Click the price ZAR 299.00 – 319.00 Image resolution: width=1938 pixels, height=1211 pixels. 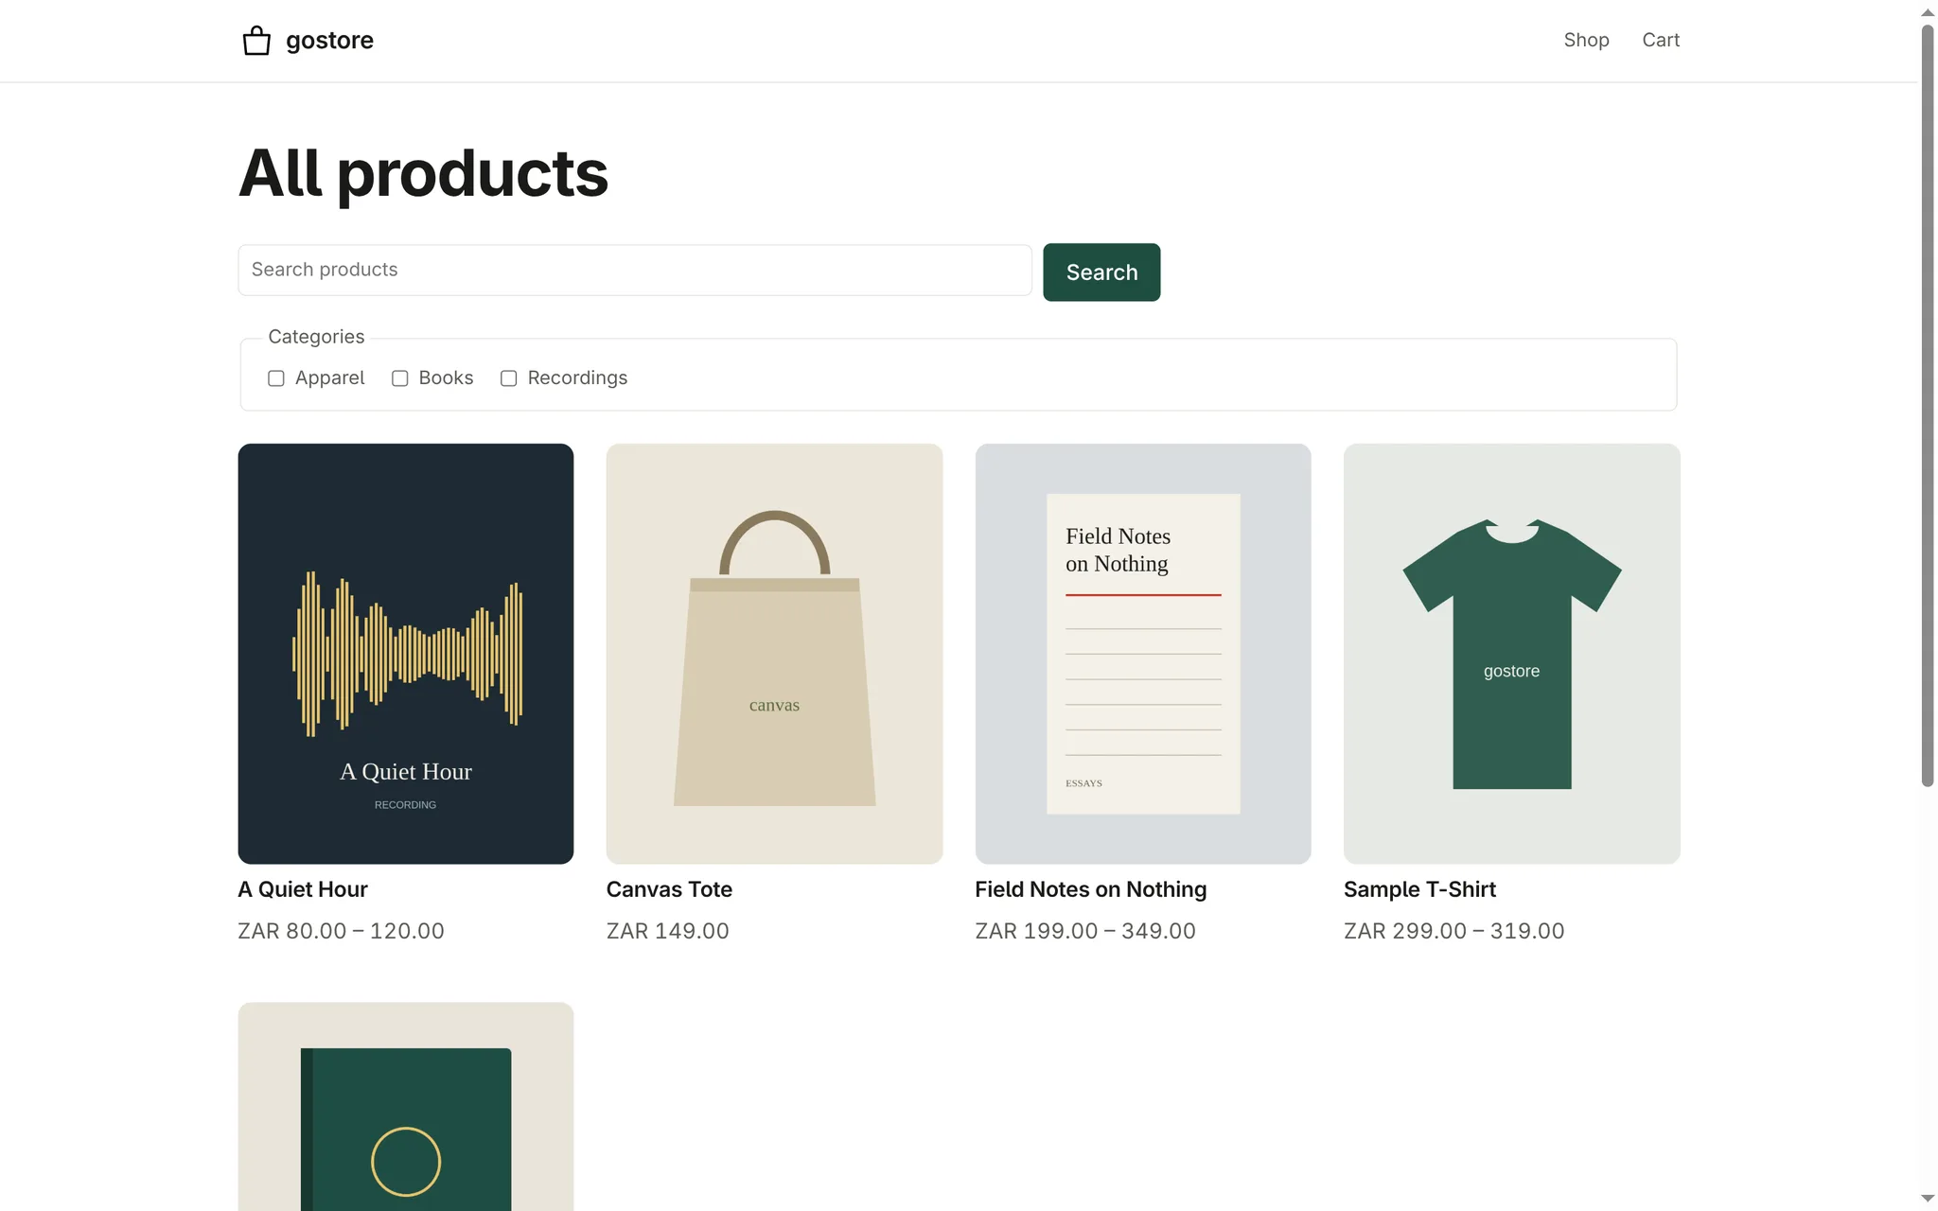[1453, 931]
